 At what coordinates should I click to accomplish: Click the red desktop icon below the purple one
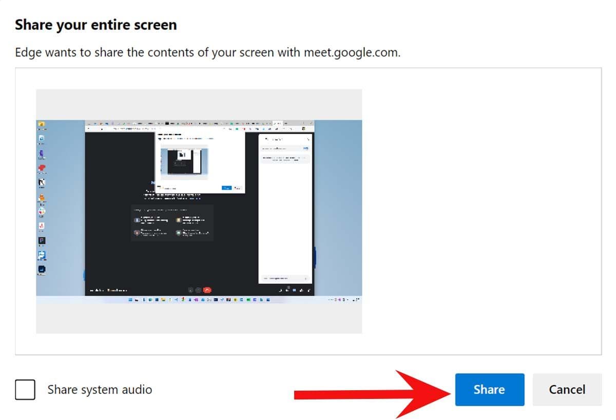42,168
